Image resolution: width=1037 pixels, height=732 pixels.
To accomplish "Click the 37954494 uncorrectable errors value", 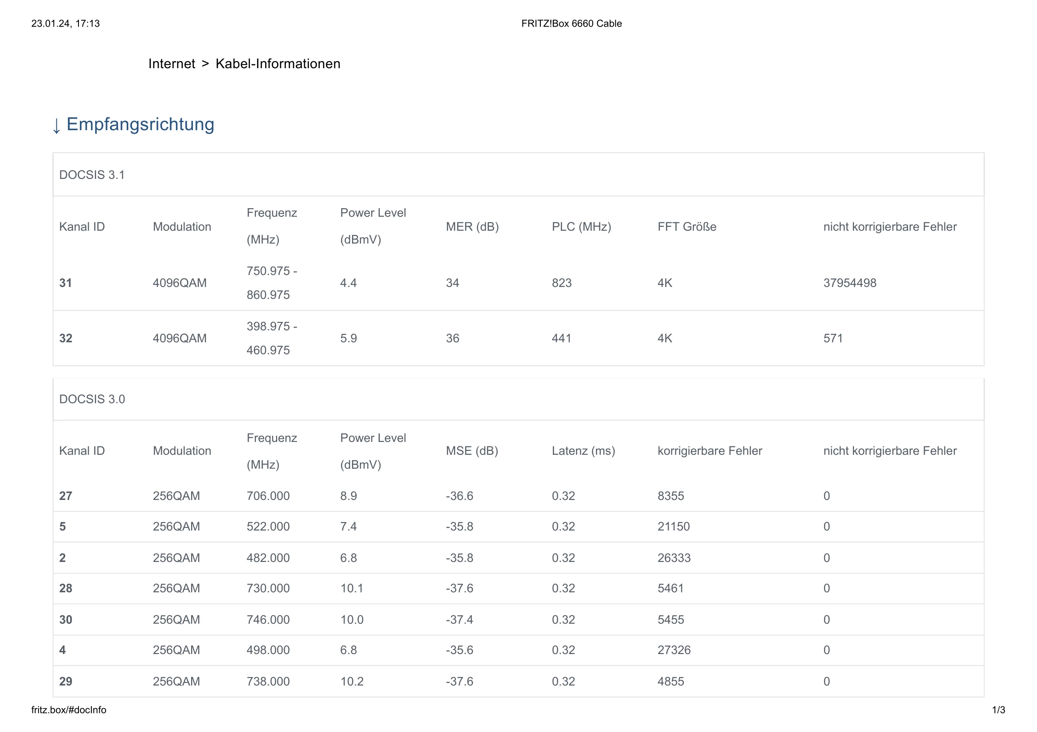I will 849,283.
